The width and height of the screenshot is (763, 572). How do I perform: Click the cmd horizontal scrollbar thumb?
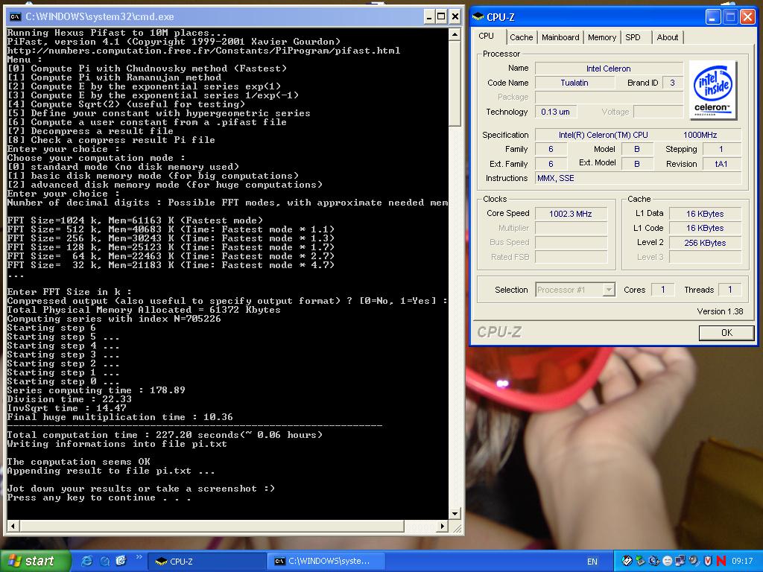click(212, 526)
